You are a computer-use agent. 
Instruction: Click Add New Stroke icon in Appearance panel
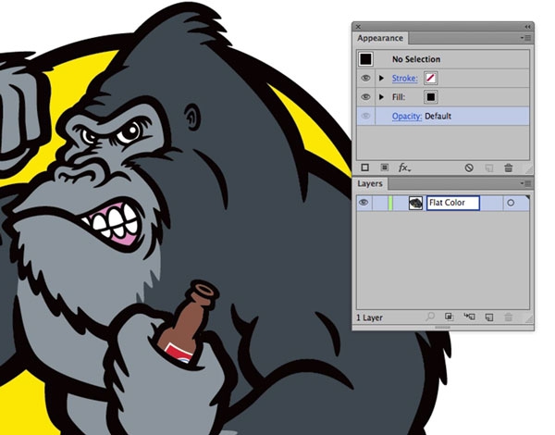click(x=365, y=168)
